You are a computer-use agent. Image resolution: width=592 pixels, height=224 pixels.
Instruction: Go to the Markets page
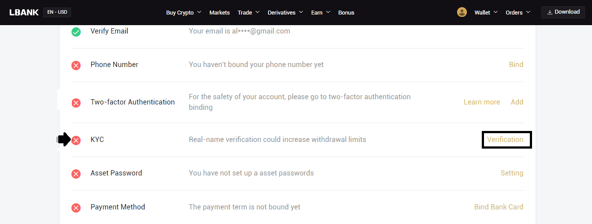[x=220, y=12]
